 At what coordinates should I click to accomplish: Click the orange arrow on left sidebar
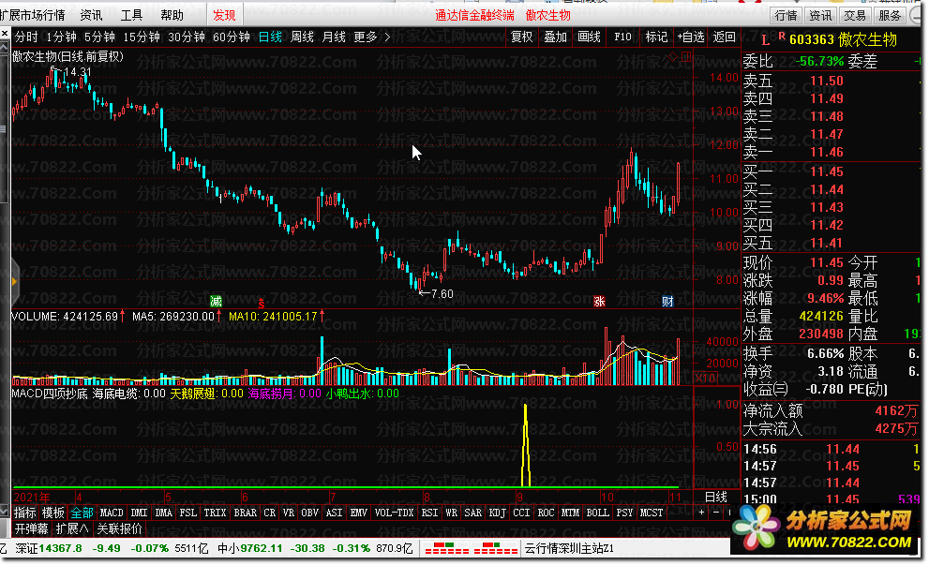coord(14,281)
